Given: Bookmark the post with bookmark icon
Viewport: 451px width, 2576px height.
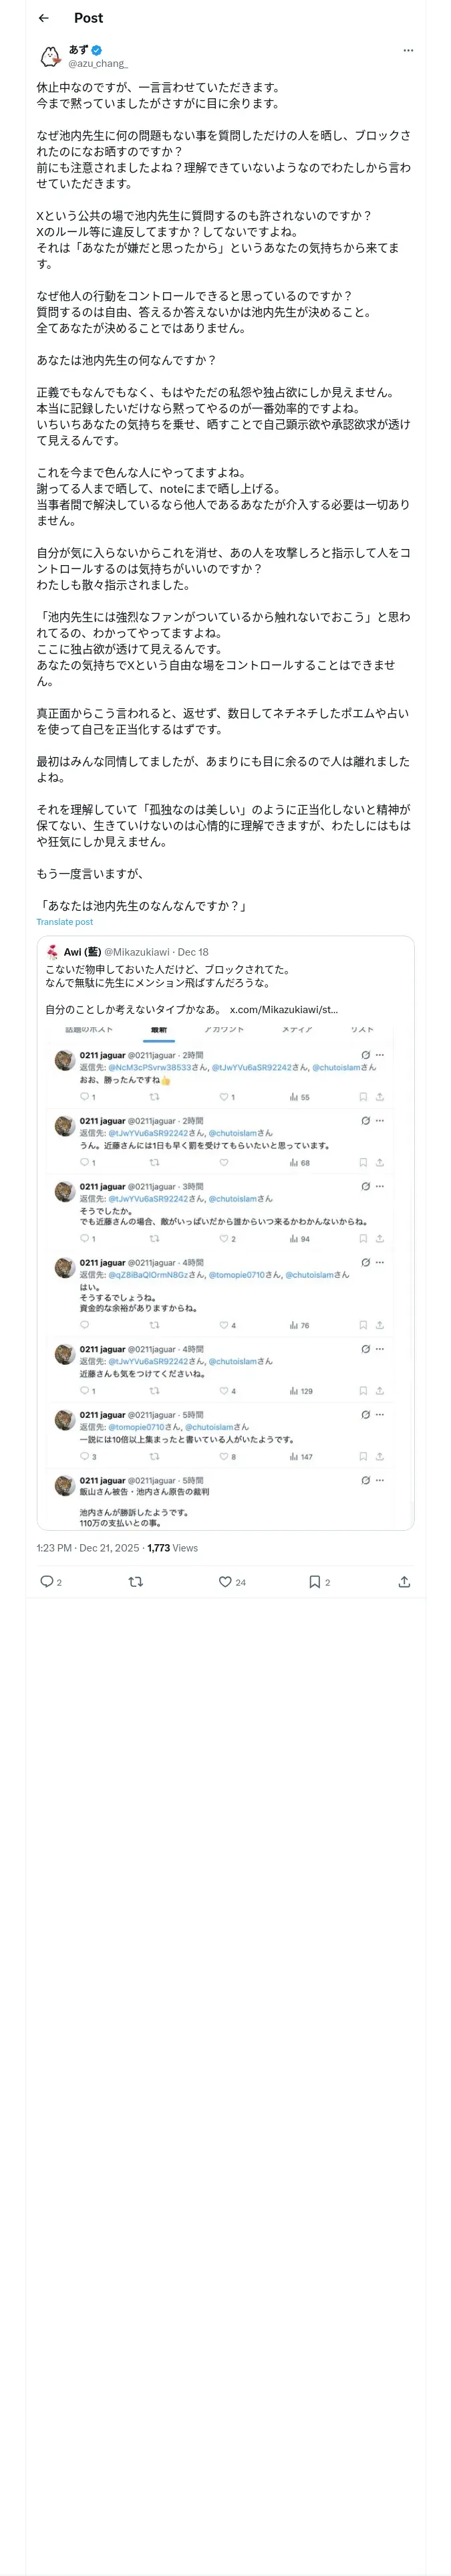Looking at the screenshot, I should (x=319, y=1581).
